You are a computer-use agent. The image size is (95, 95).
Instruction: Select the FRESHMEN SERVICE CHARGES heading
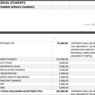[17, 7]
